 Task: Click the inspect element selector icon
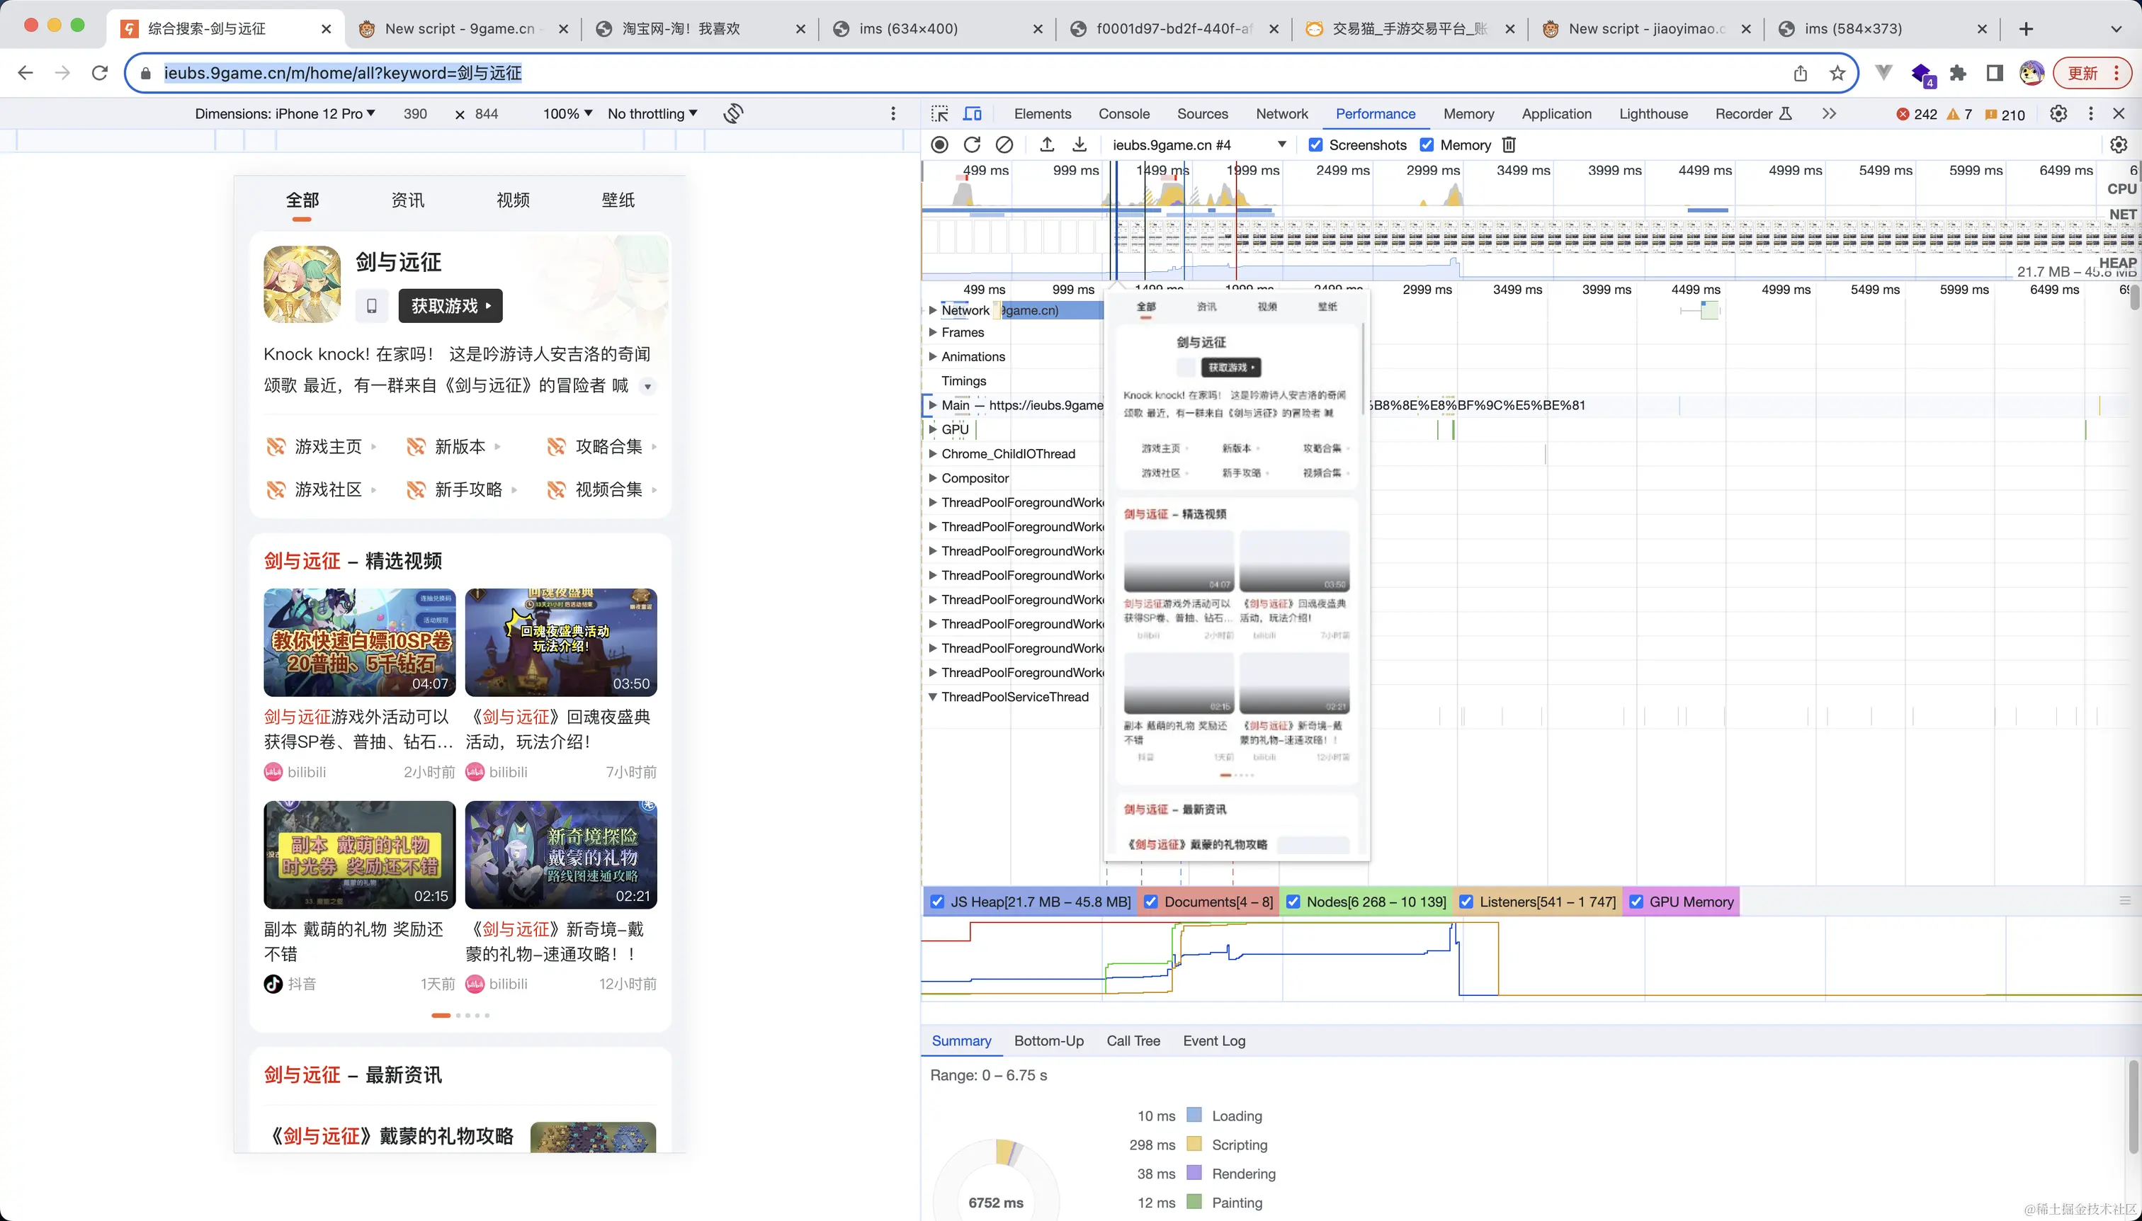940,114
